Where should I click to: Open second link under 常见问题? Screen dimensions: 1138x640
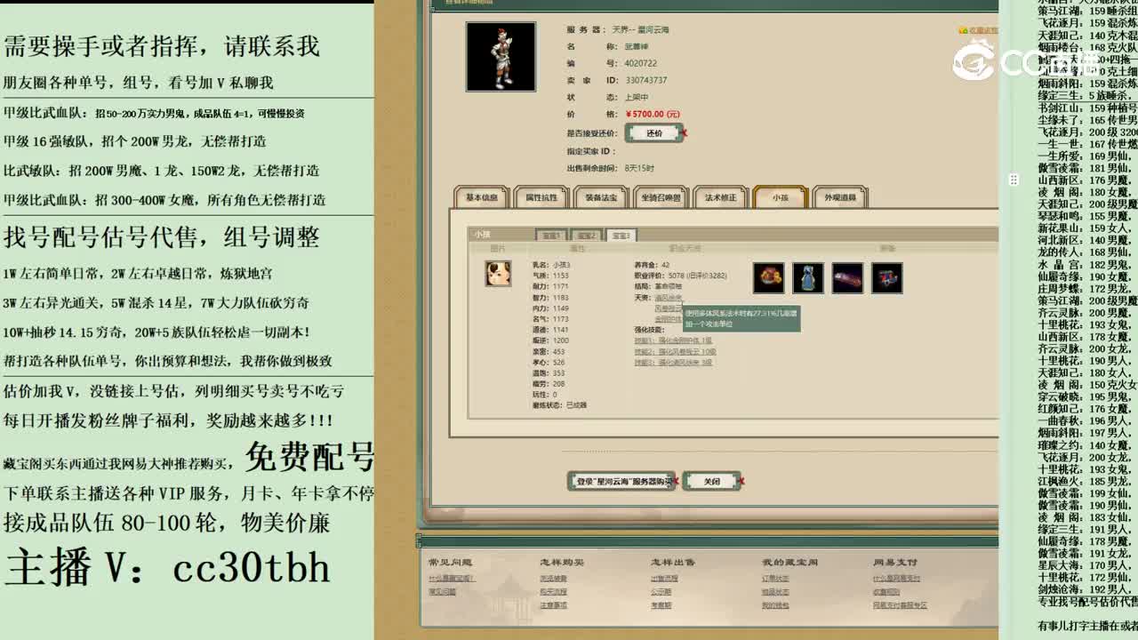pyautogui.click(x=442, y=591)
